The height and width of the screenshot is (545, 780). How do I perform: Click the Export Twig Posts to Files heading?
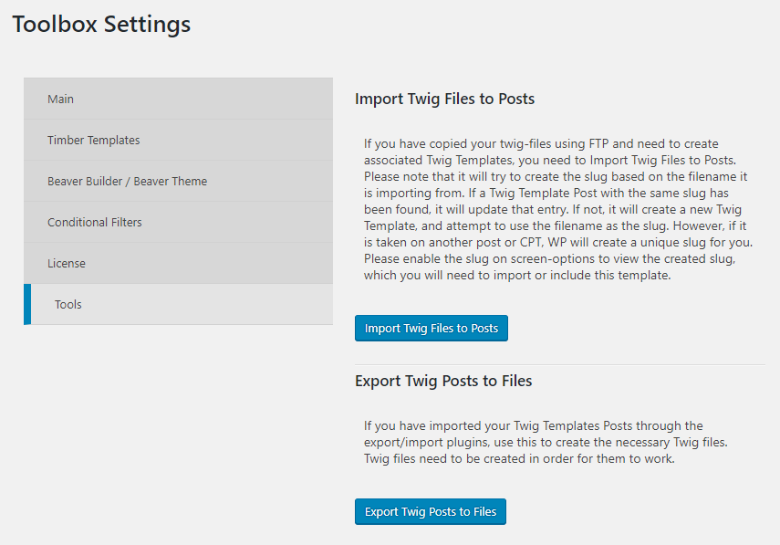pos(443,381)
